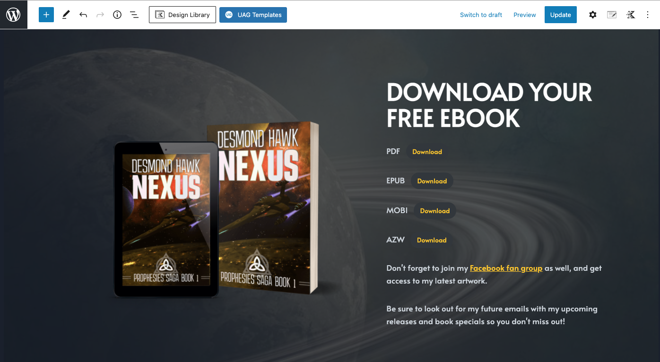Click the MOBI Download button

point(435,211)
